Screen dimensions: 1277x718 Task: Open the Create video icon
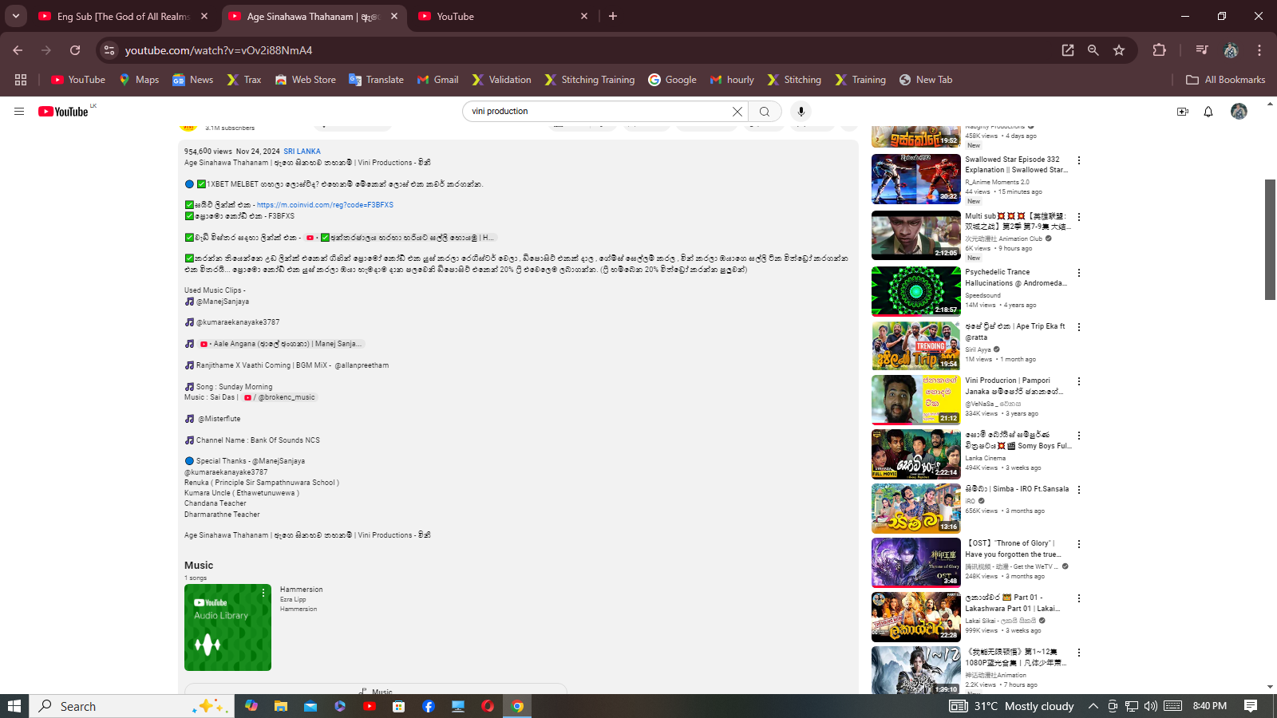click(1183, 112)
